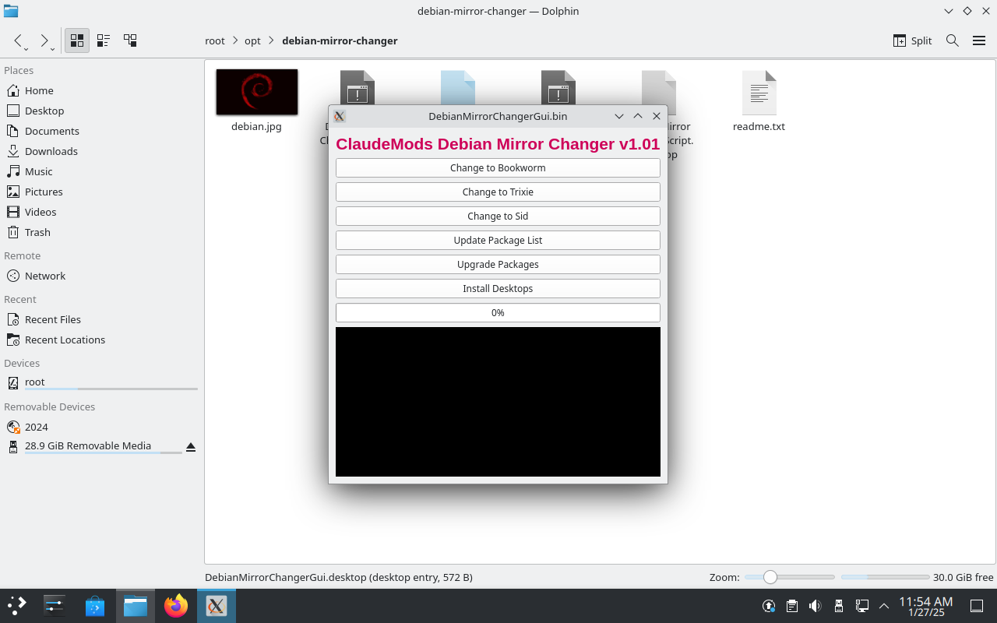Switch Dolphin to icons view mode

(77, 40)
